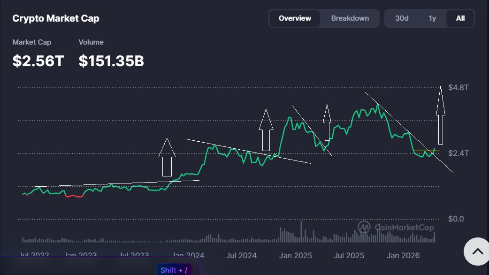
Task: Switch to the Overview tab
Action: click(295, 18)
